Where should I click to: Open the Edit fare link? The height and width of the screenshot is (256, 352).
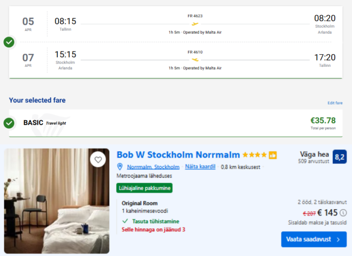tap(335, 103)
